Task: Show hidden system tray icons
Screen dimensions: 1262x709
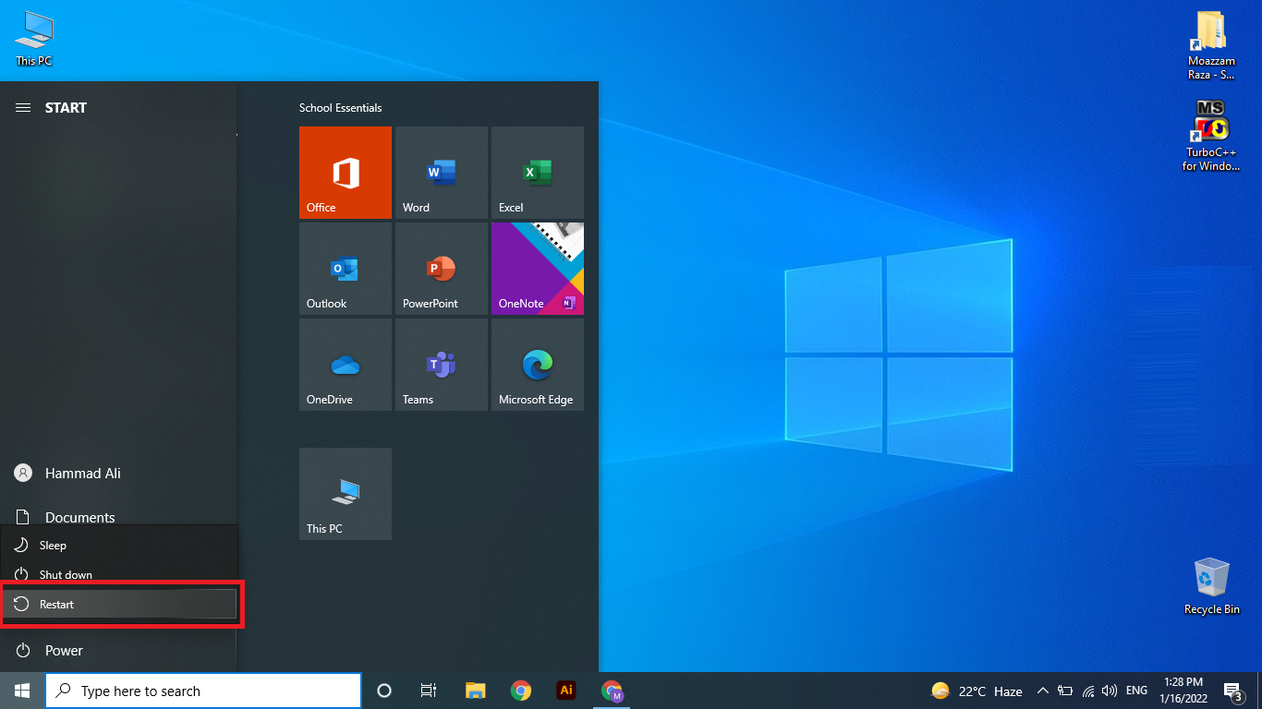Action: point(1043,691)
